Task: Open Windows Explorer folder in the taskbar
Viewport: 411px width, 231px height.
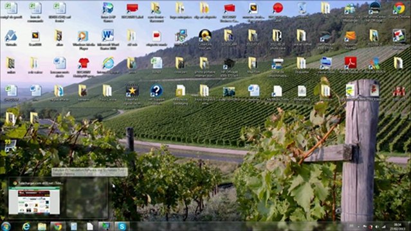Action: [42, 227]
